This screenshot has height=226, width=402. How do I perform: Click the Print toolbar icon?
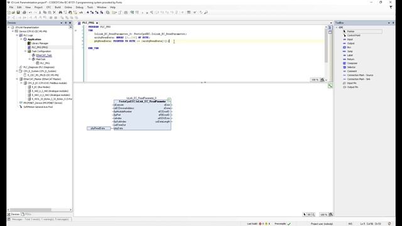[x=24, y=13]
